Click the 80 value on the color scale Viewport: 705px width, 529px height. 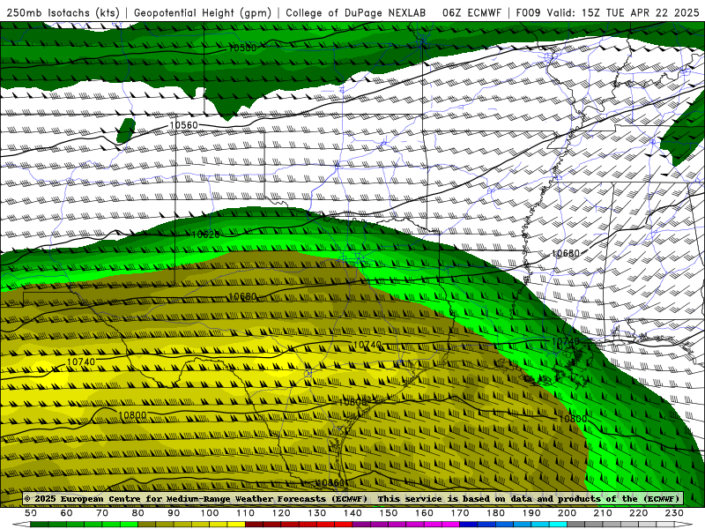click(138, 513)
